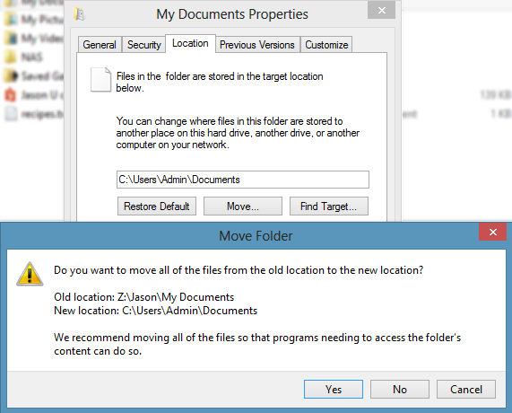Close the Move Folder dialog with X
512x413 pixels.
(x=493, y=232)
